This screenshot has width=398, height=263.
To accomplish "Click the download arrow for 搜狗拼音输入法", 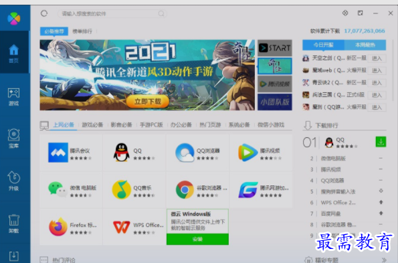I will click(x=381, y=191).
